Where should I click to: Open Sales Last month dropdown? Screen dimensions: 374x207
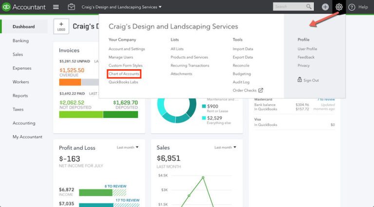225,147
